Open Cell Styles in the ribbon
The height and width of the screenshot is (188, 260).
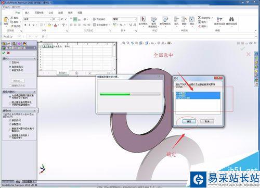coord(165,22)
